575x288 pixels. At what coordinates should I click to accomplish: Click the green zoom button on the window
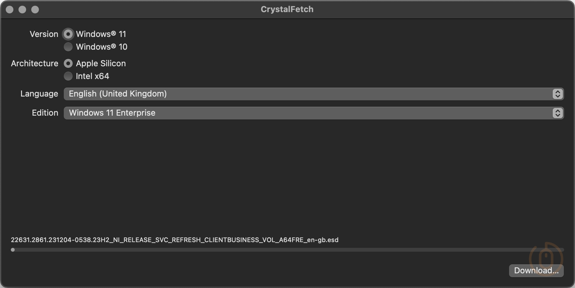[35, 10]
